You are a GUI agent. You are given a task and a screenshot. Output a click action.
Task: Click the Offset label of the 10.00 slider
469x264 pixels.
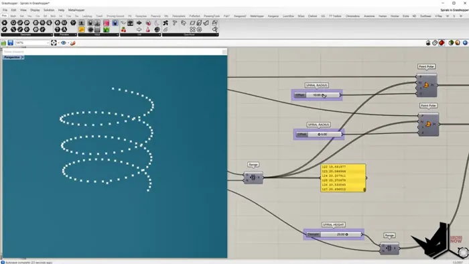tap(299, 95)
